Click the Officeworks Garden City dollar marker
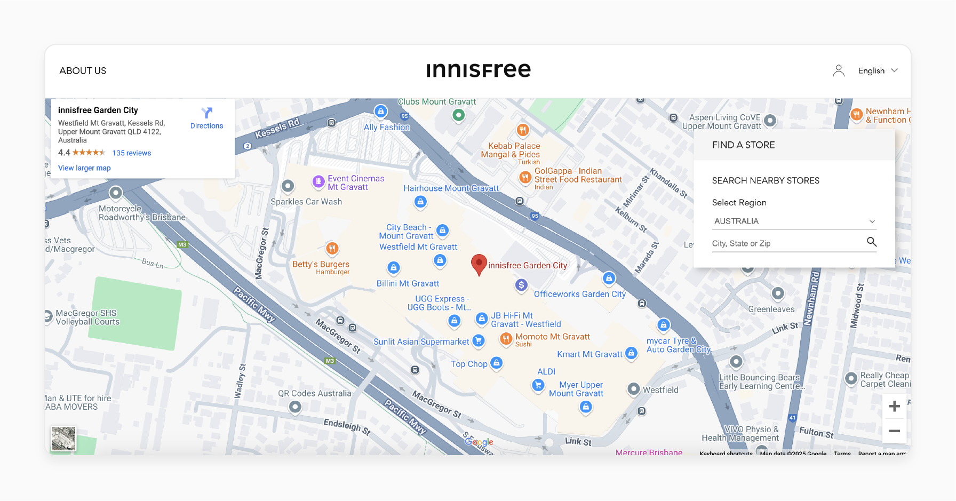The height and width of the screenshot is (501, 956). (521, 285)
